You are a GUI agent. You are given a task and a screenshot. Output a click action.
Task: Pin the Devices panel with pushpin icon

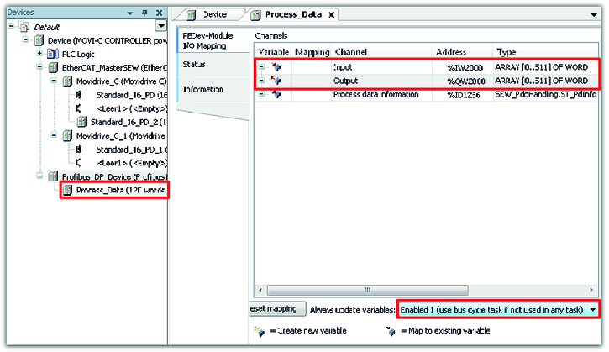point(144,13)
